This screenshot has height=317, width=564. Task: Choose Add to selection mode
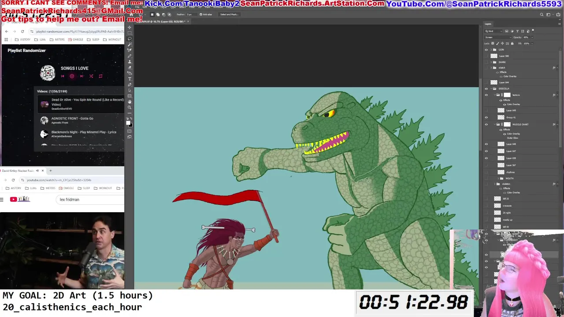tap(158, 15)
